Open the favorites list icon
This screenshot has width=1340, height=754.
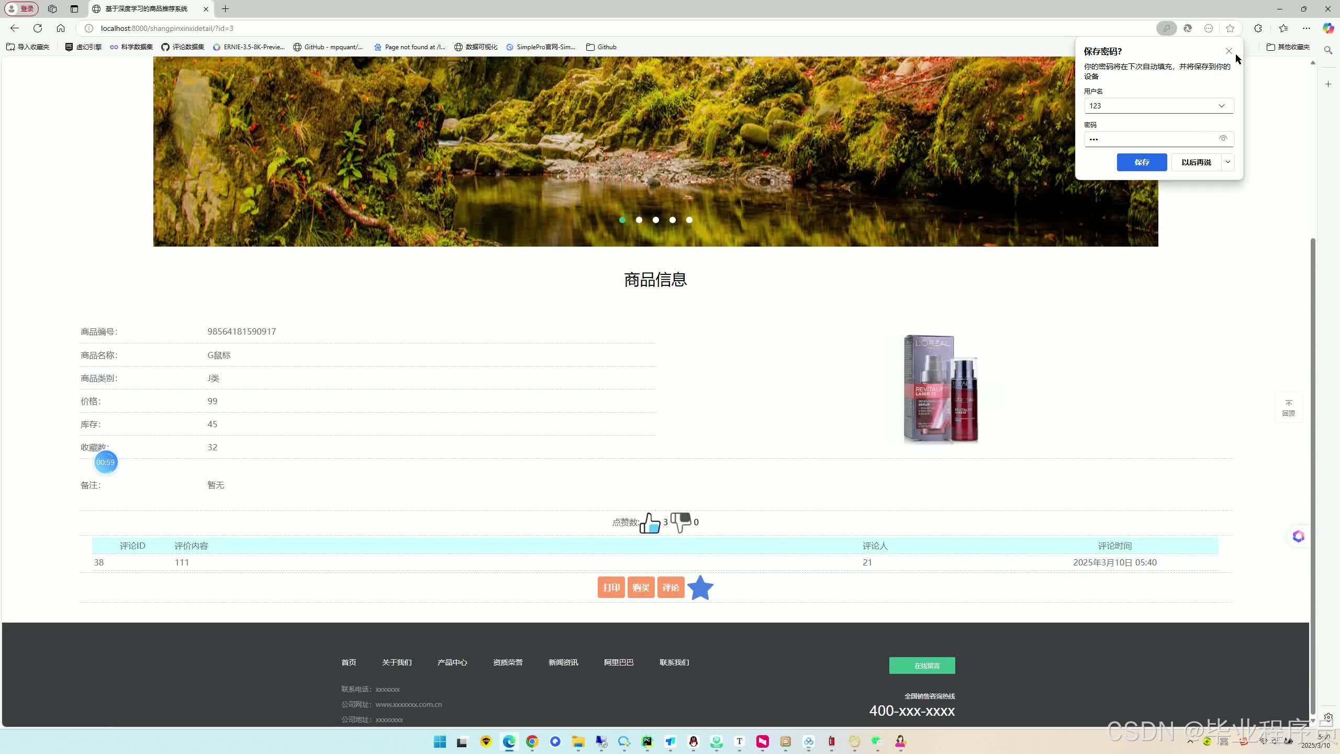pyautogui.click(x=1283, y=28)
